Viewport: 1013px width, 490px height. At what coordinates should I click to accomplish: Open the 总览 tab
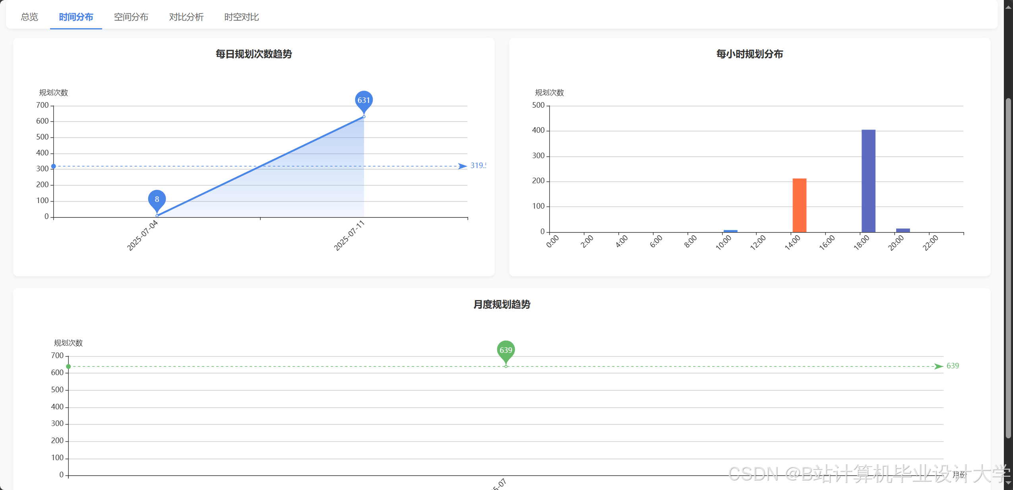[x=29, y=17]
